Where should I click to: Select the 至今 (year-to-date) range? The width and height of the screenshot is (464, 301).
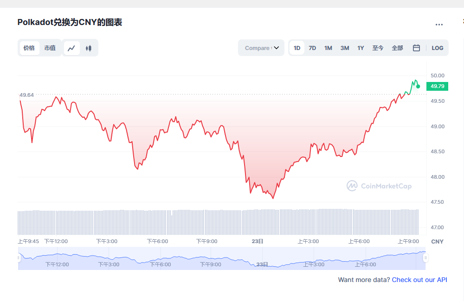coord(378,48)
